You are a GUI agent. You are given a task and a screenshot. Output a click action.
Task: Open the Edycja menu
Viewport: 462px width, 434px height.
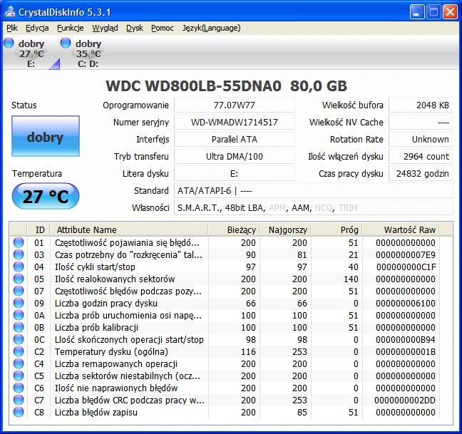[37, 28]
